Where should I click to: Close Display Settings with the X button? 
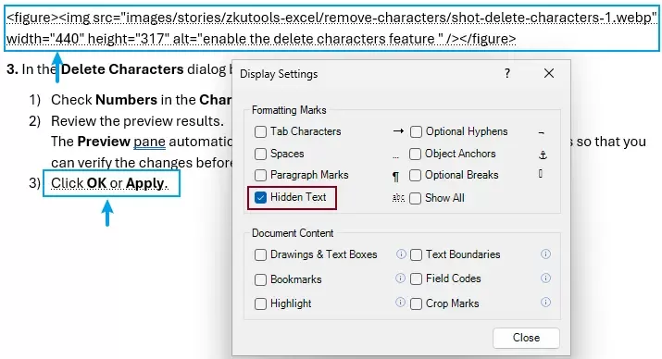(x=549, y=73)
